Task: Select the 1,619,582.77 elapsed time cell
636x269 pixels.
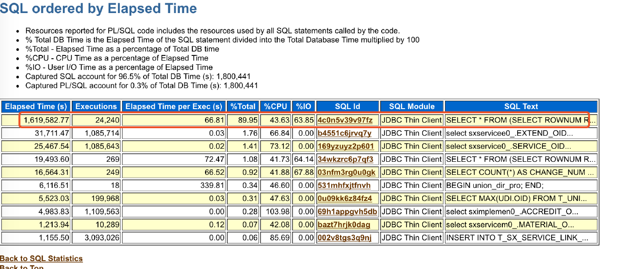Action: (x=47, y=120)
